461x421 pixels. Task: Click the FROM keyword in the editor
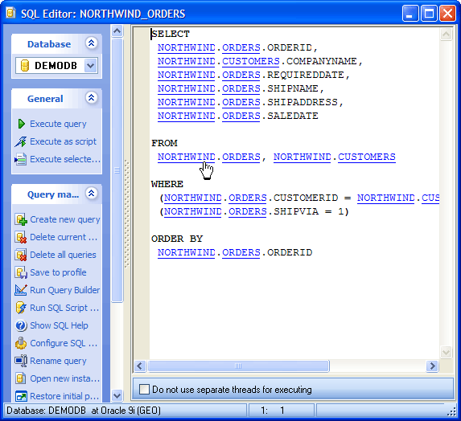click(x=164, y=143)
